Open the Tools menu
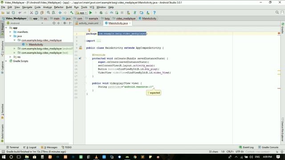 click(x=84, y=7)
